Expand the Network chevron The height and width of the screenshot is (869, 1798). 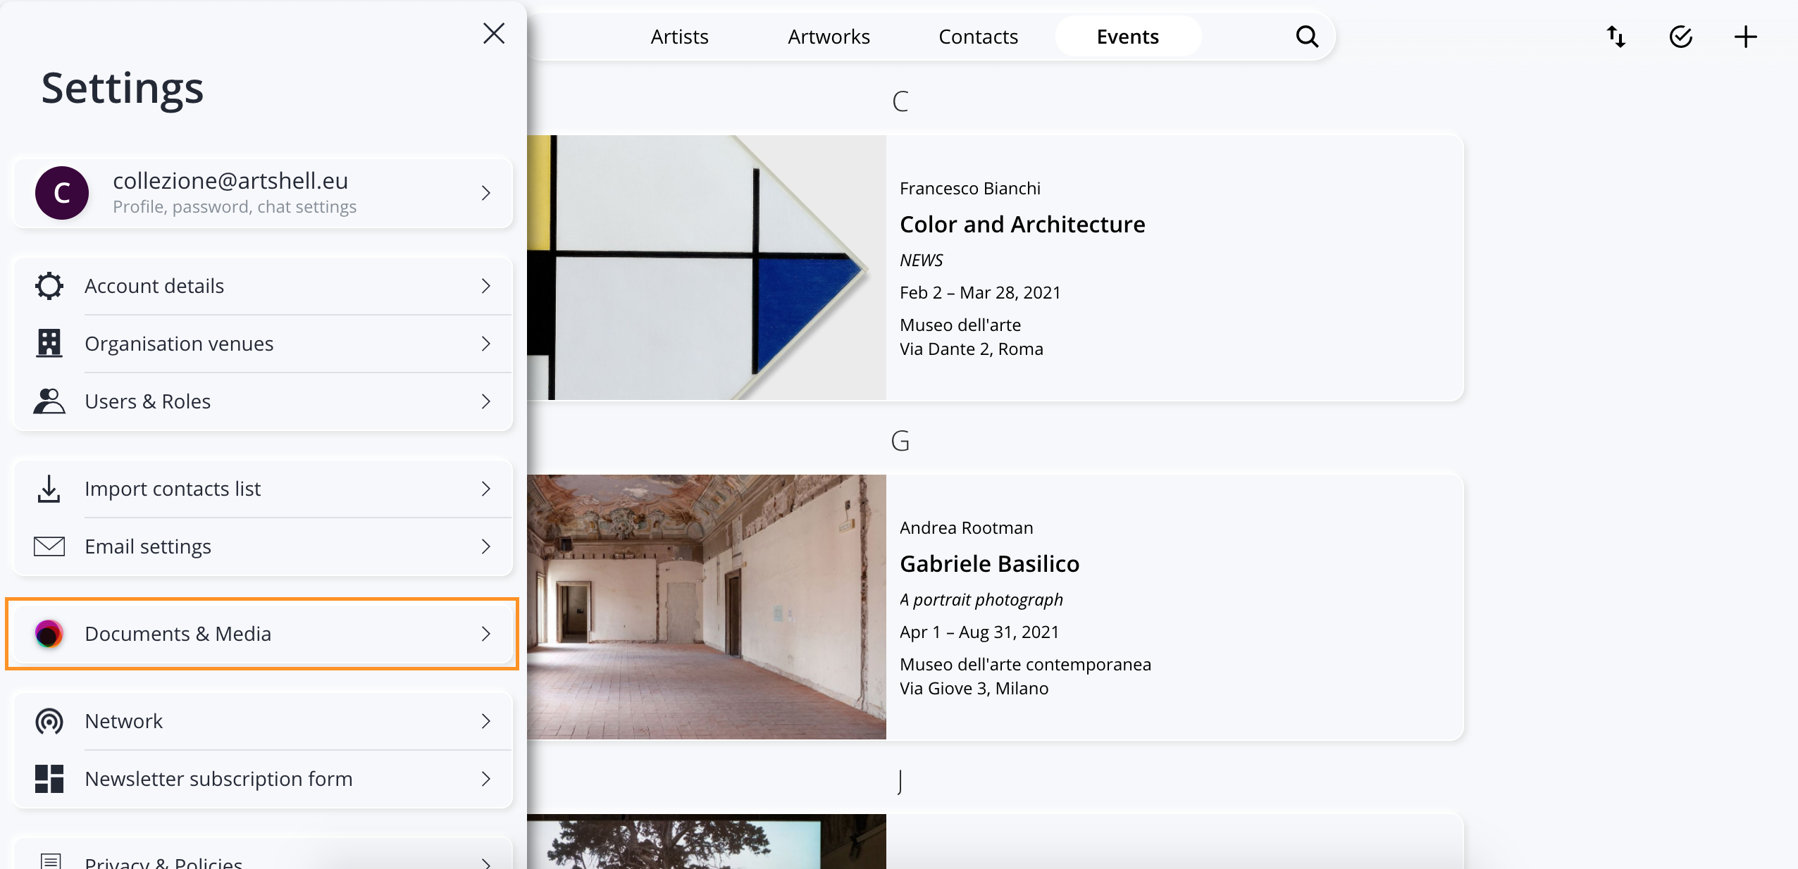[486, 721]
